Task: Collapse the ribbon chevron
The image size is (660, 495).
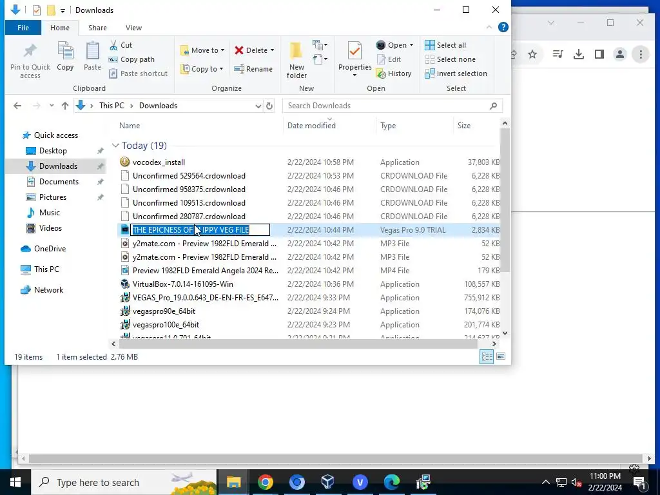Action: (x=489, y=27)
